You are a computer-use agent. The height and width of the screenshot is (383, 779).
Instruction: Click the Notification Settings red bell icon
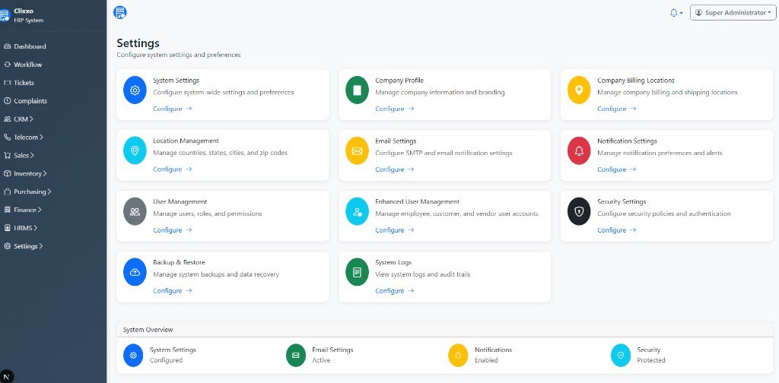[579, 150]
